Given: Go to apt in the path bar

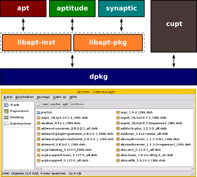Looking at the screenshot, I should pyautogui.click(x=65, y=104).
